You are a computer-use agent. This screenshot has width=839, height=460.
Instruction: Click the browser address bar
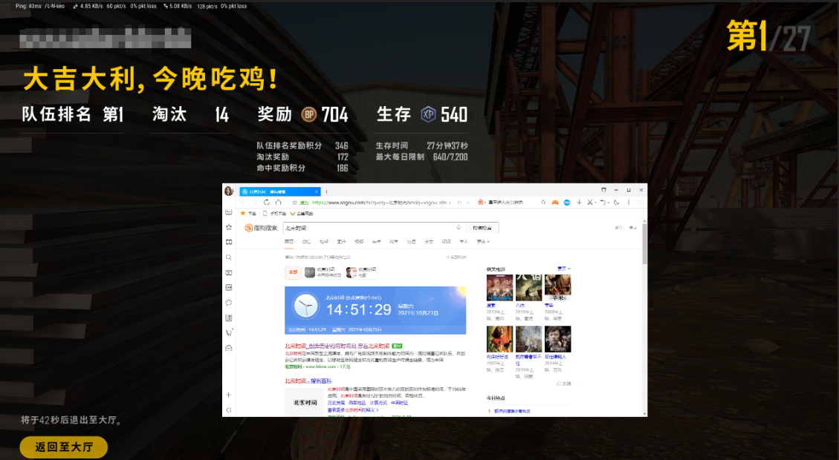point(380,203)
